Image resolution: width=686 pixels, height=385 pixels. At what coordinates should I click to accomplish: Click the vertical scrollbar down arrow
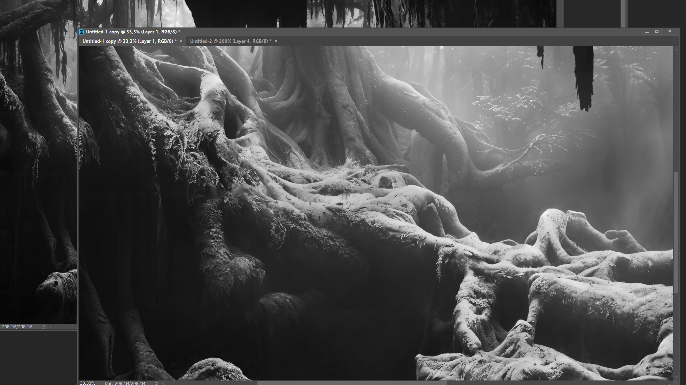click(676, 377)
